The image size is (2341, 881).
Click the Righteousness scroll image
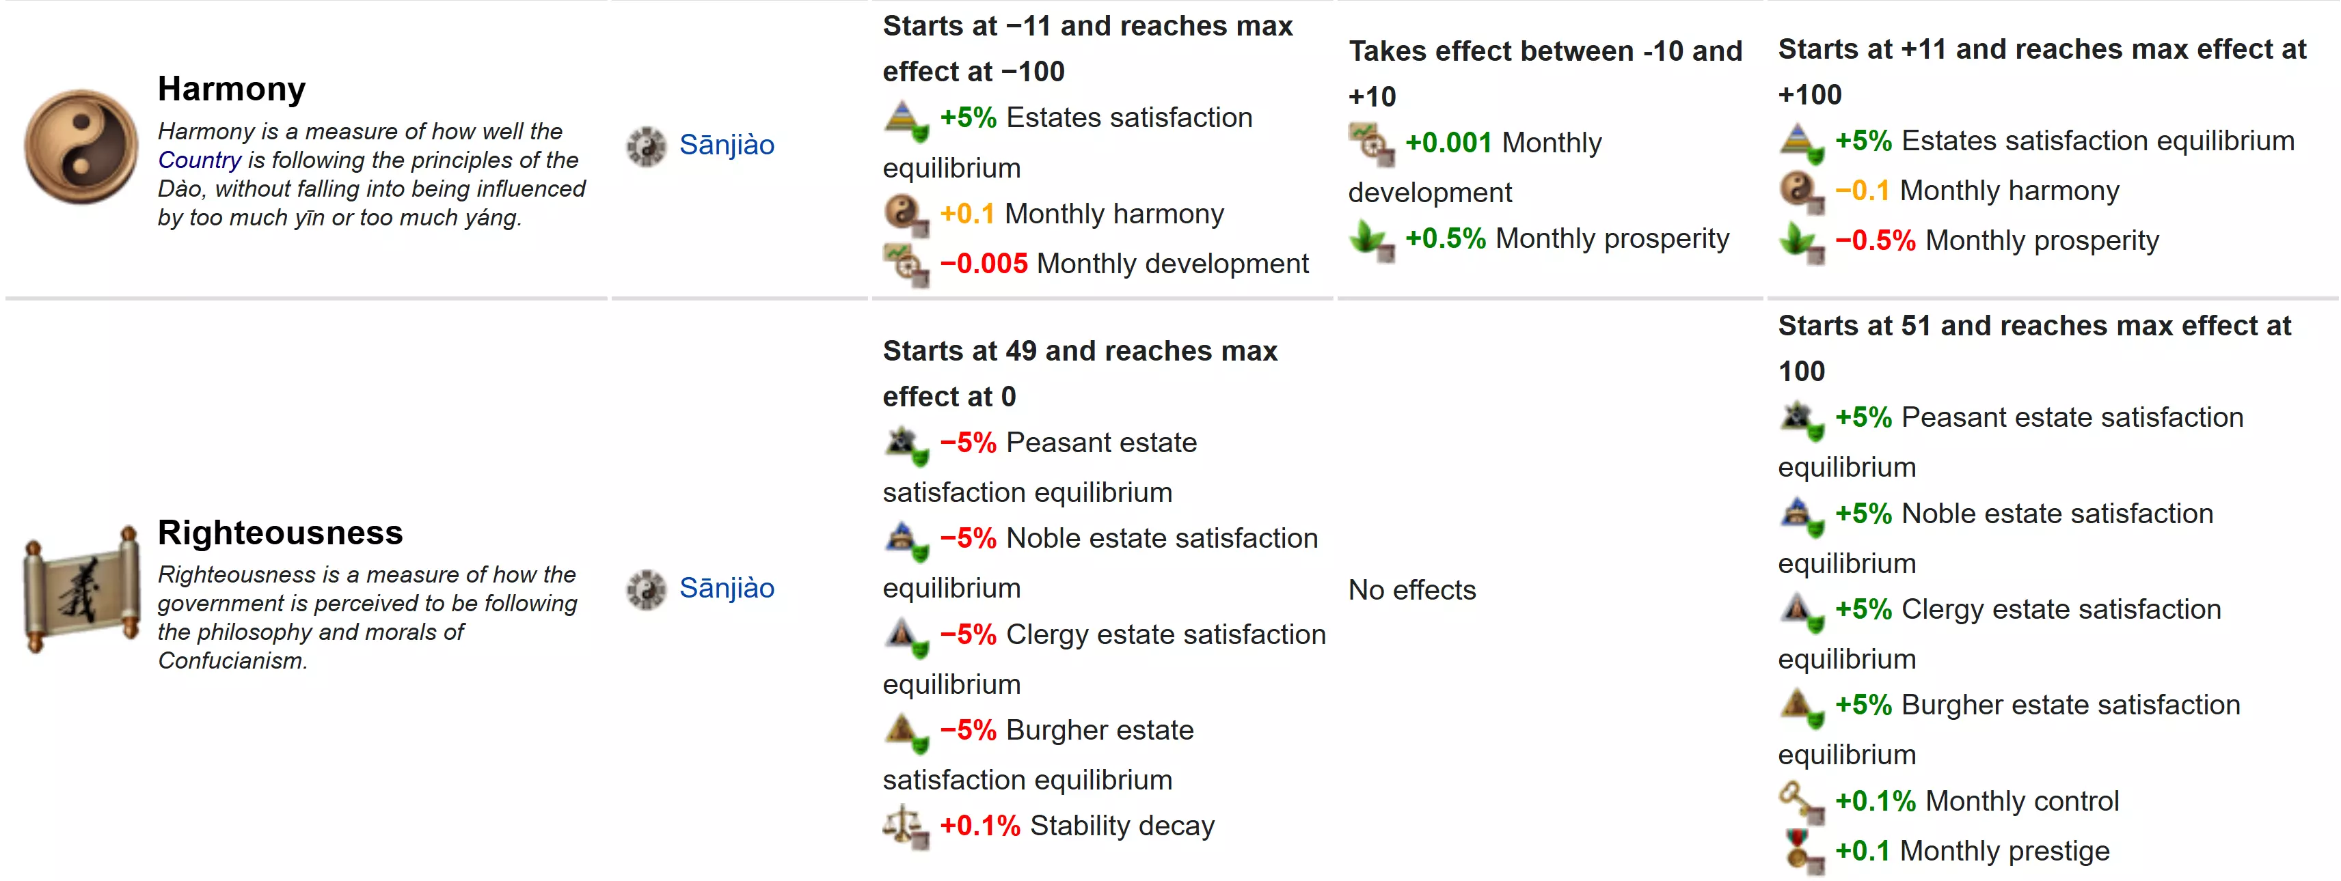click(81, 589)
